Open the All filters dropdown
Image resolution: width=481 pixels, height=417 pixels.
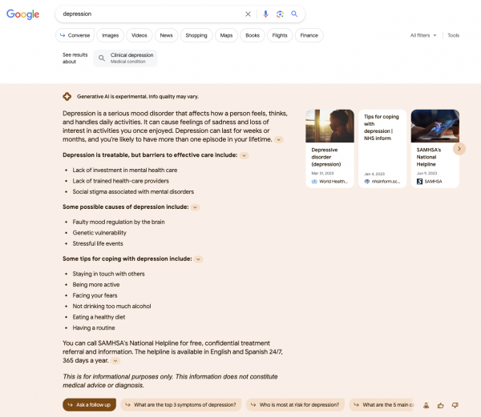423,35
